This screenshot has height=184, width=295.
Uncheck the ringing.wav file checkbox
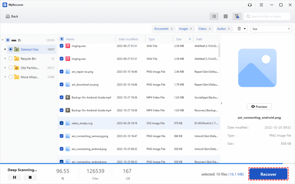pyautogui.click(x=61, y=46)
